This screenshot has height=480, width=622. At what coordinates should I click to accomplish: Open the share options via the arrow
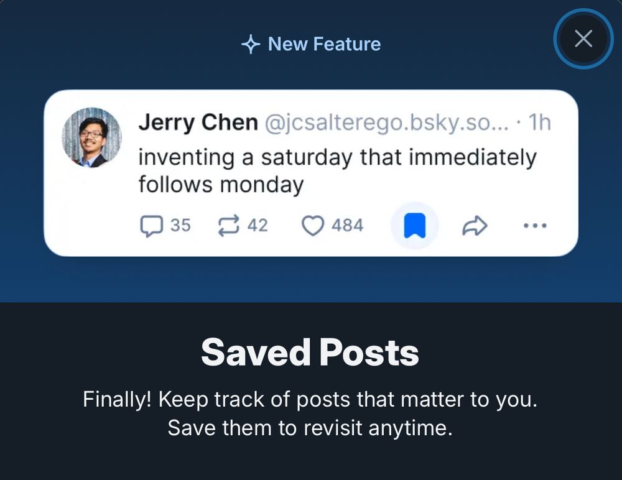(x=476, y=226)
